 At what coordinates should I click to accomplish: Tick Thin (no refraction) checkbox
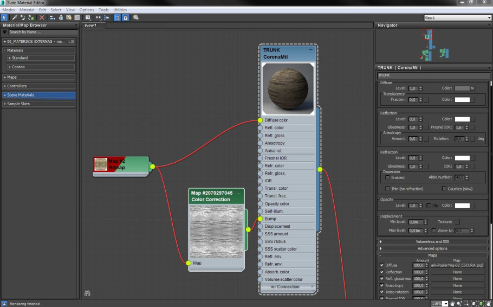[x=387, y=189]
